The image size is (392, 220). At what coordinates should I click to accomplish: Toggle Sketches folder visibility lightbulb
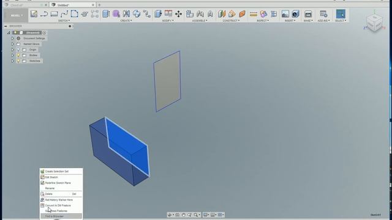[x=18, y=61]
